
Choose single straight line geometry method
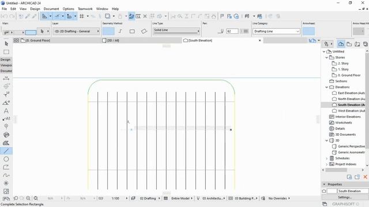pyautogui.click(x=108, y=31)
